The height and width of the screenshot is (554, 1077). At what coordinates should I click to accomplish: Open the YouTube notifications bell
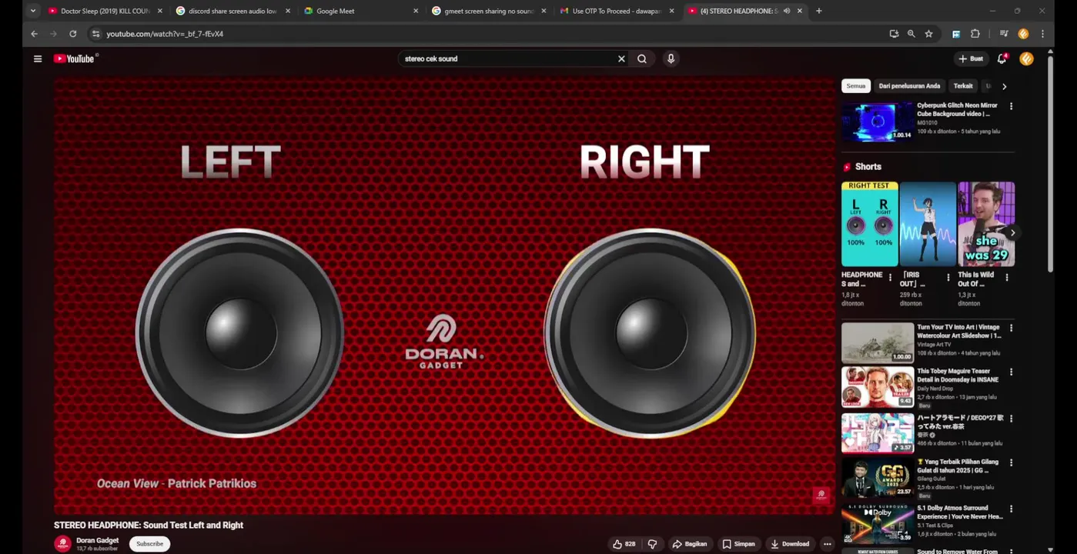click(x=1002, y=58)
